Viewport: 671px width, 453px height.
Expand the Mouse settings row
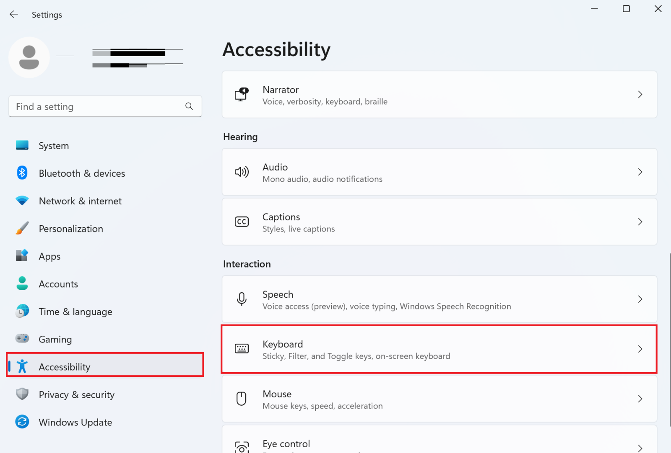pos(439,399)
